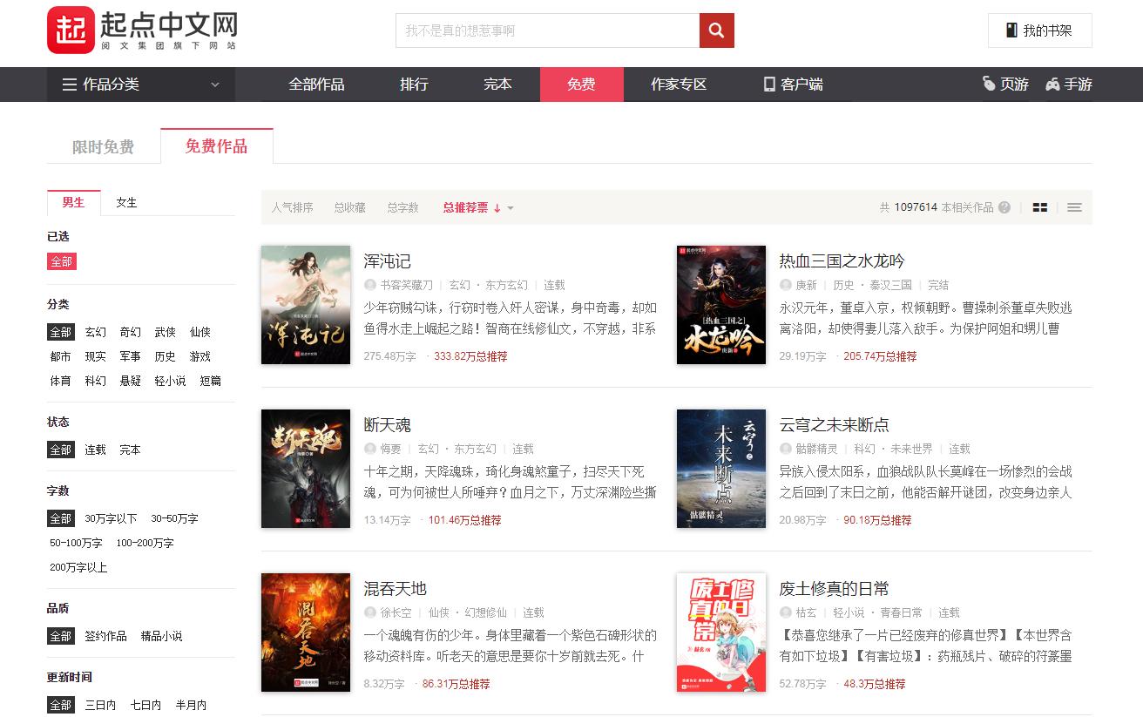1143x717 pixels.
Task: Open 混吞天地 book cover
Action: [306, 632]
